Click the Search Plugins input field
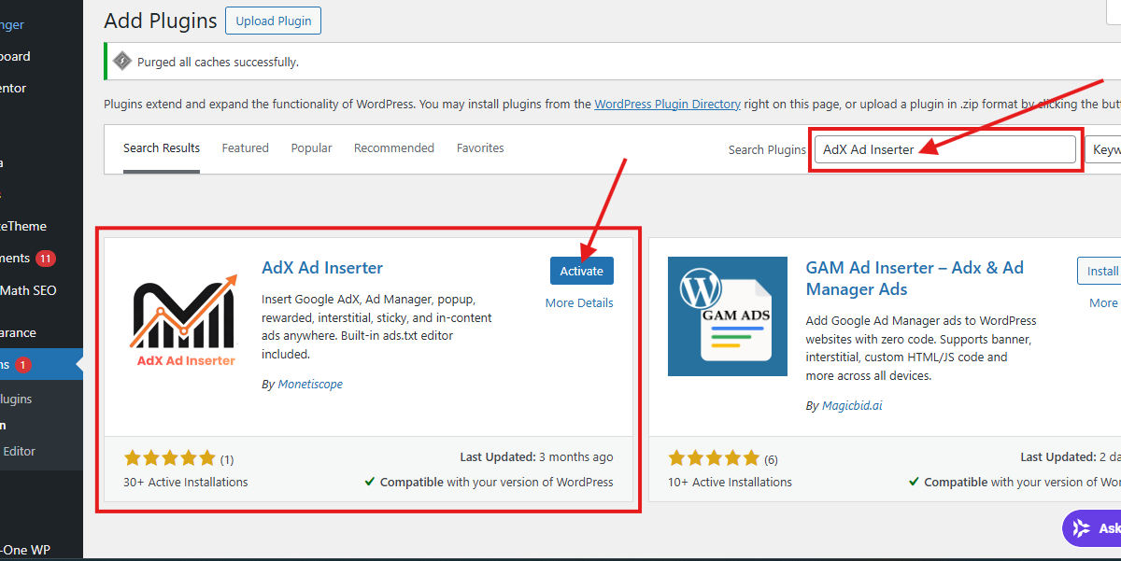This screenshot has width=1121, height=561. 944,149
